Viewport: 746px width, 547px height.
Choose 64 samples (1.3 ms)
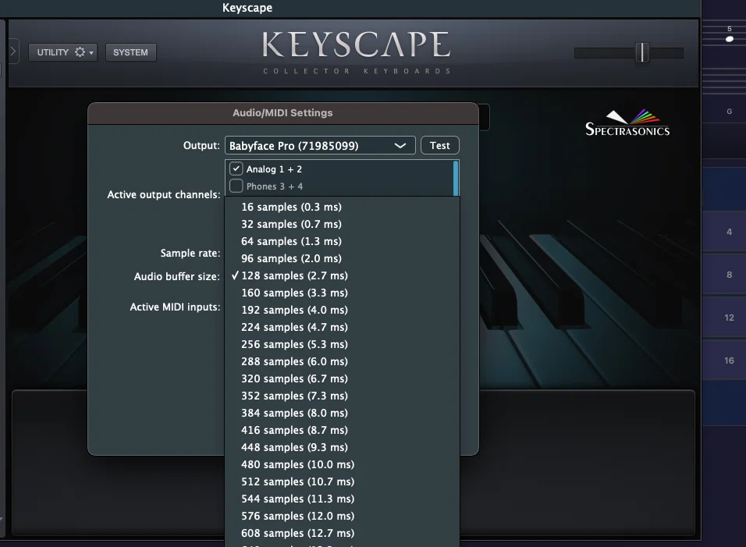pos(342,241)
